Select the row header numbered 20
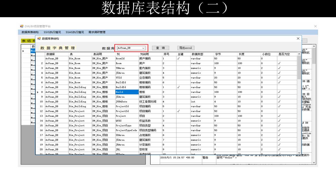The image size is (336, 182). point(40,150)
